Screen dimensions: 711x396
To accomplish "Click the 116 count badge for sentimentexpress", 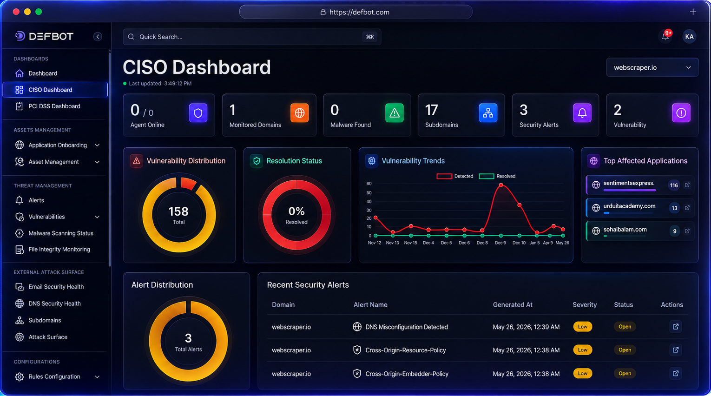I will click(674, 185).
